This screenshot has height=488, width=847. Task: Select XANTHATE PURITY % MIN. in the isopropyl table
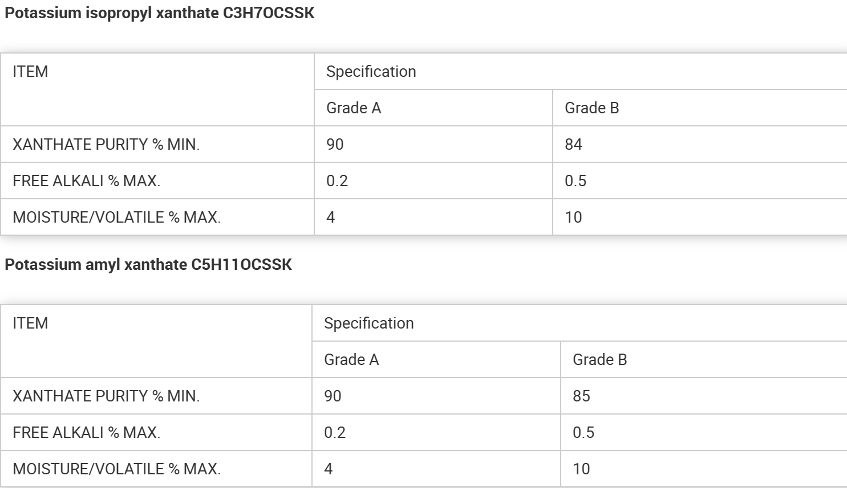(106, 145)
